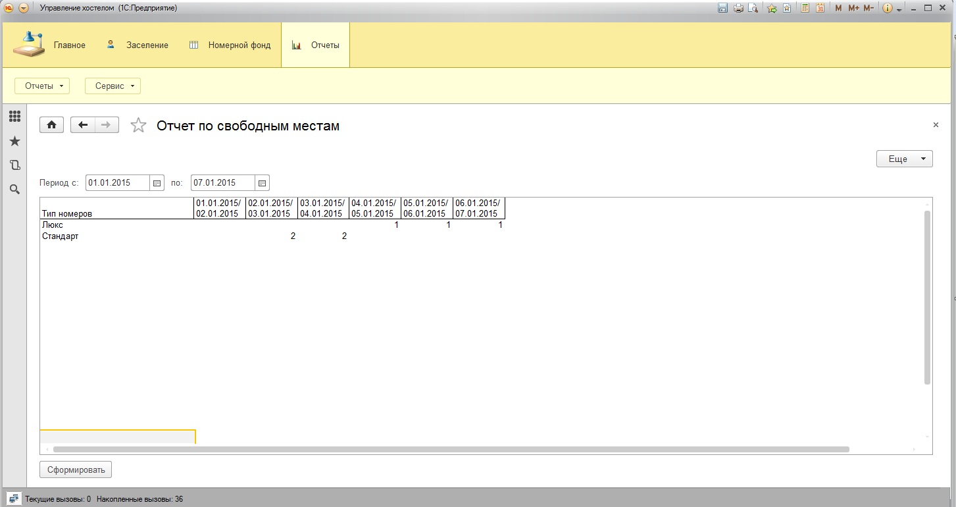Click the Save icon in title bar
The width and height of the screenshot is (956, 507).
(722, 8)
